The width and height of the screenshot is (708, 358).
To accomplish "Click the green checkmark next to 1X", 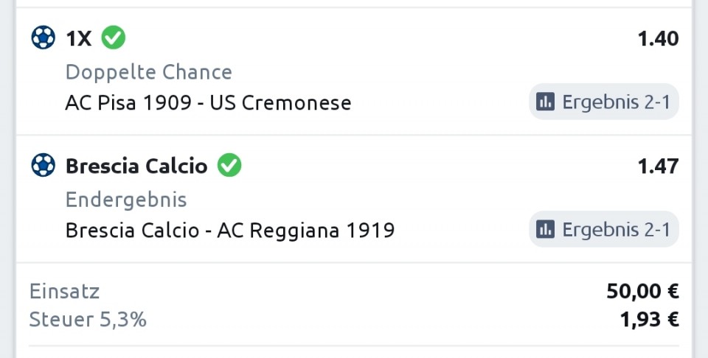I will [114, 38].
